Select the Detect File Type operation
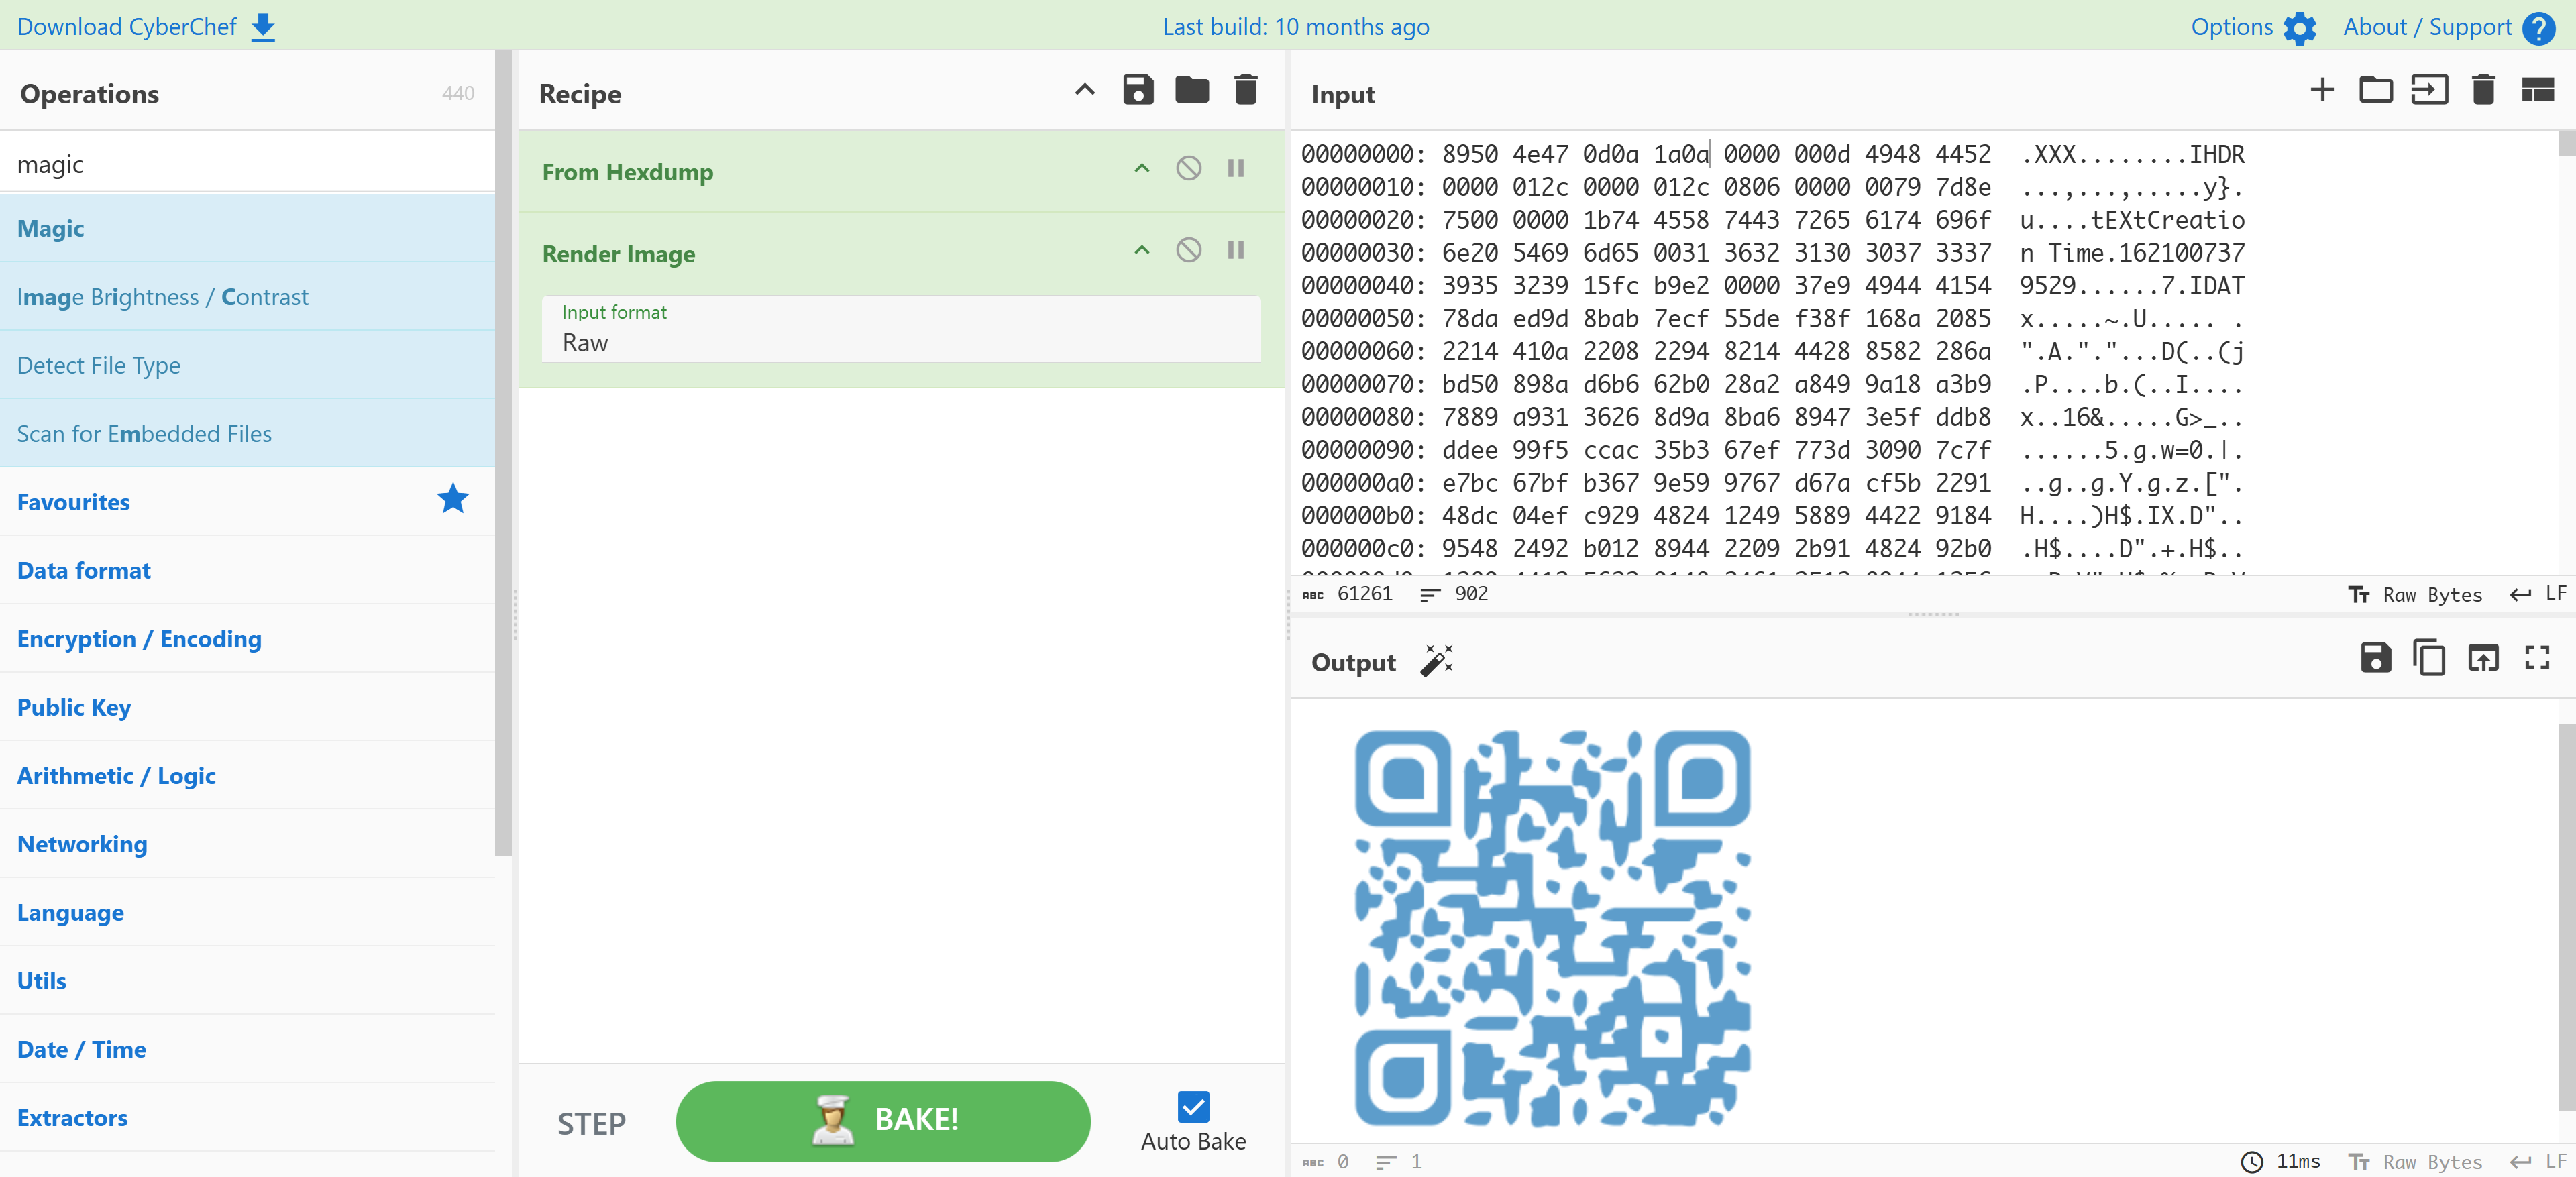2576x1177 pixels. point(247,365)
